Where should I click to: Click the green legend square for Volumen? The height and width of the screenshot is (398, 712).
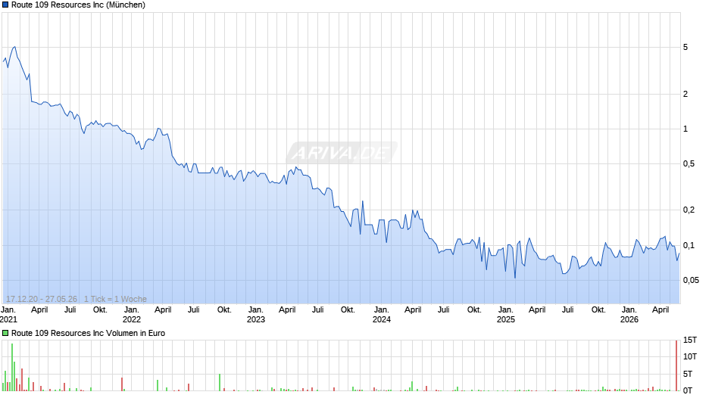tap(5, 333)
